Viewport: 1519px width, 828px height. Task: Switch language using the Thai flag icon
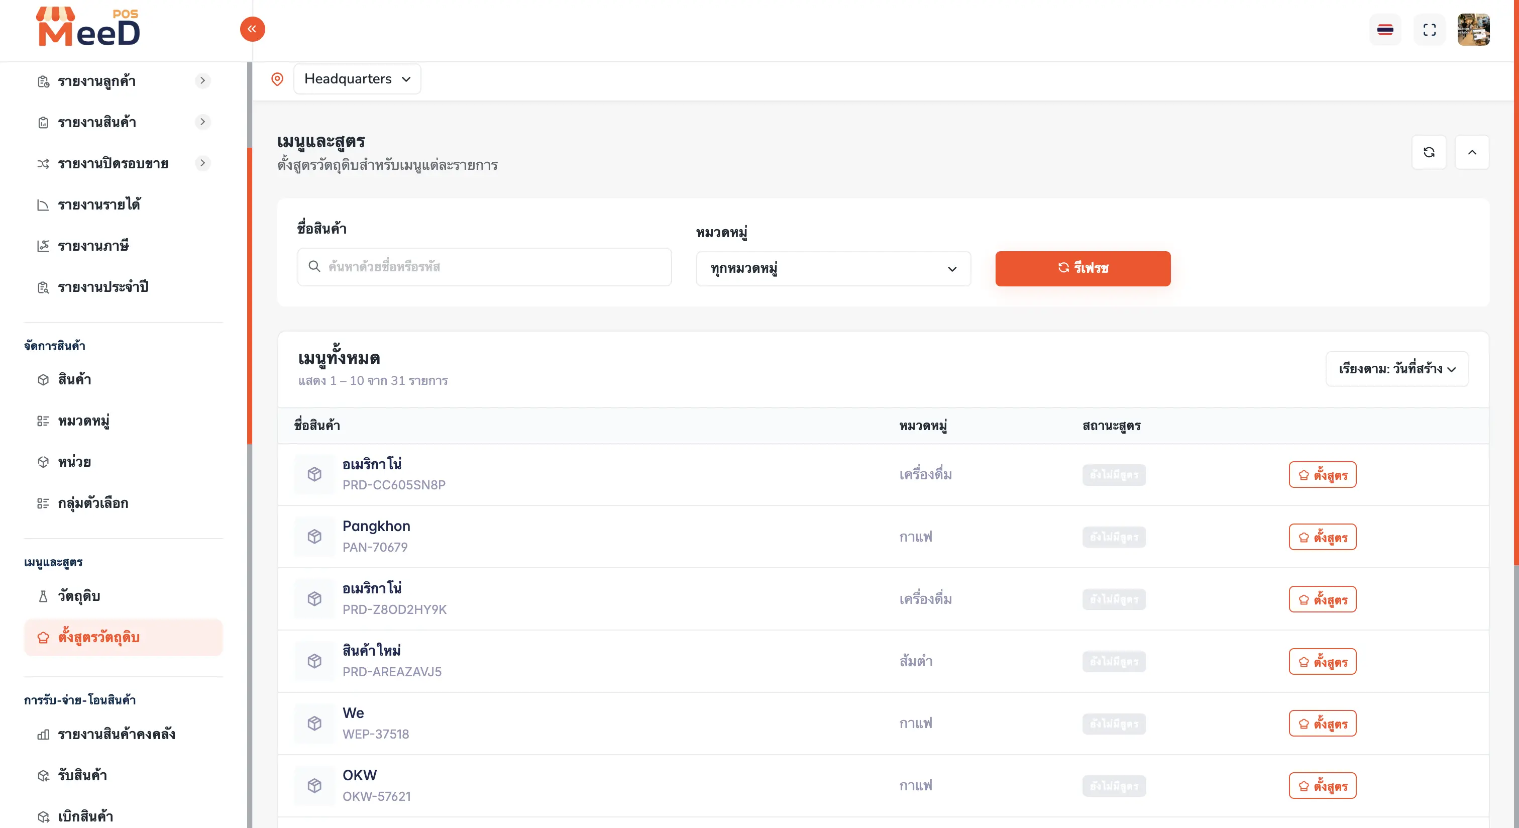click(x=1385, y=30)
